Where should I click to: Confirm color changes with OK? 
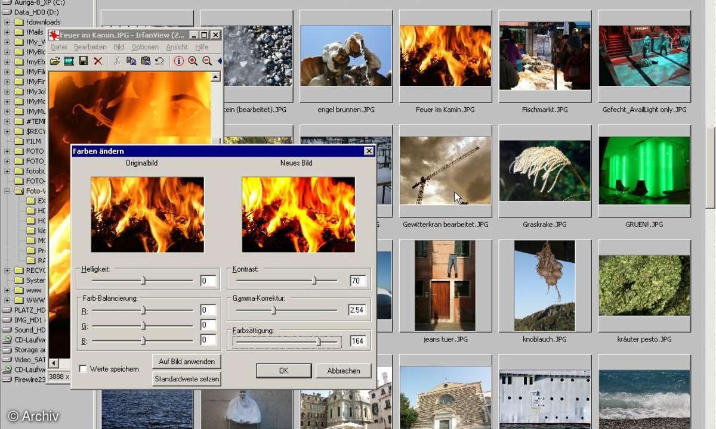pos(283,371)
